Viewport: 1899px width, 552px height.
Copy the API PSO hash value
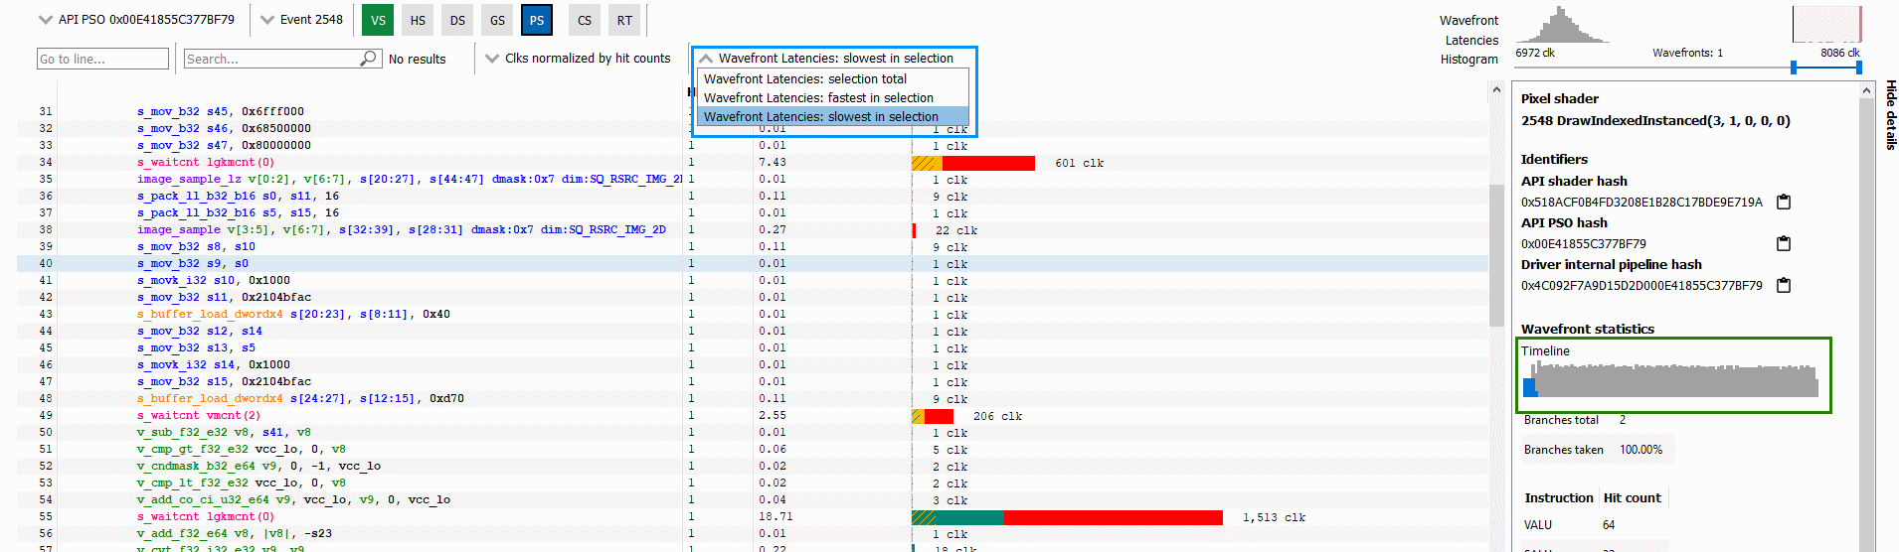[x=1783, y=244]
